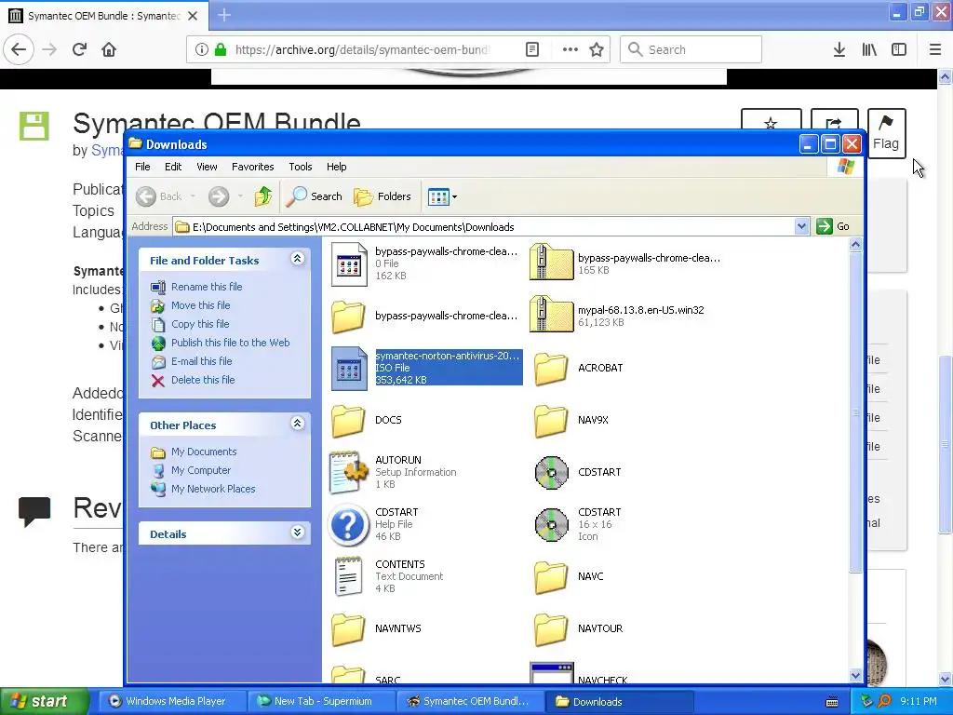
Task: Select the AUTORUN setup information icon
Action: (x=349, y=472)
